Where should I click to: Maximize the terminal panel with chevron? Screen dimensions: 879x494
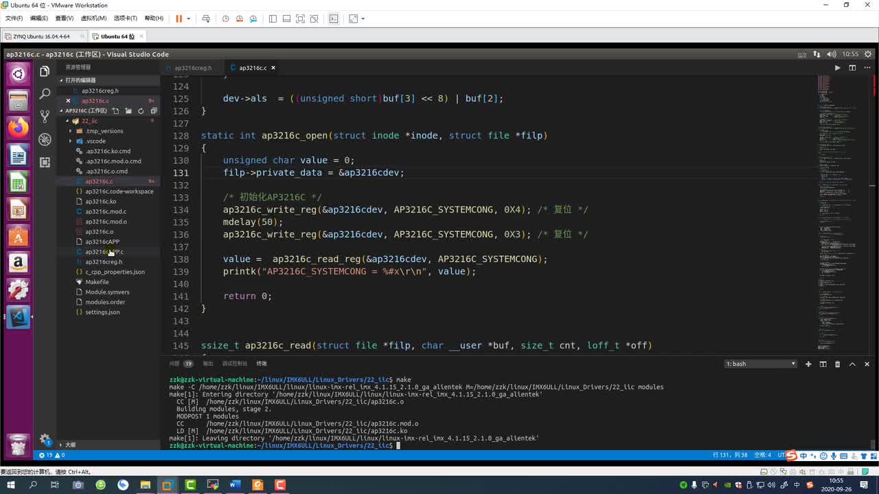(x=853, y=364)
